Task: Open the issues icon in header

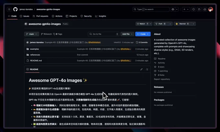Action: coord(193,9)
